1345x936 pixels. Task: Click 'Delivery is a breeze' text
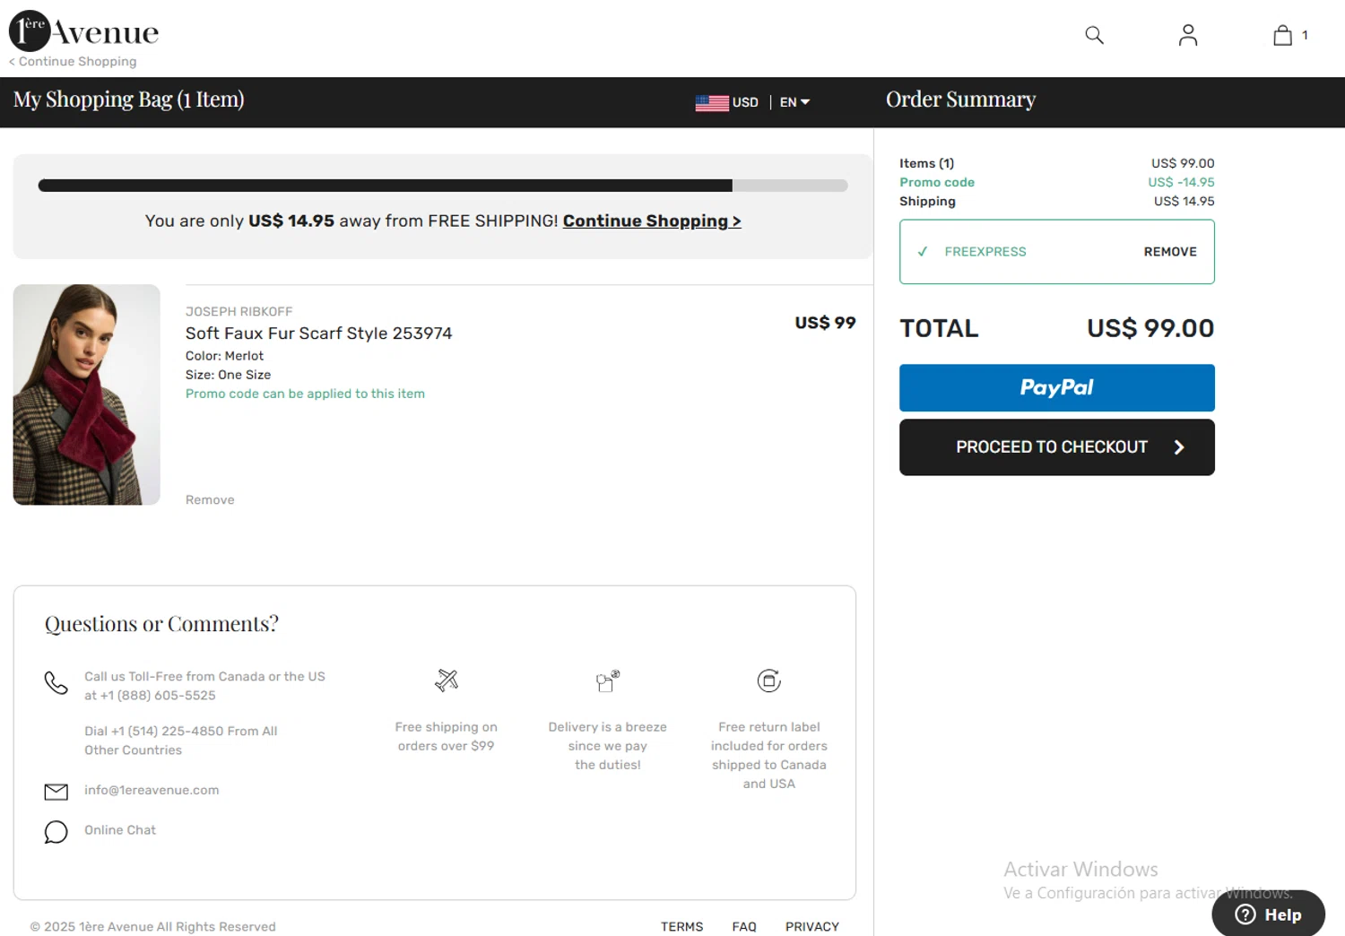point(608,746)
